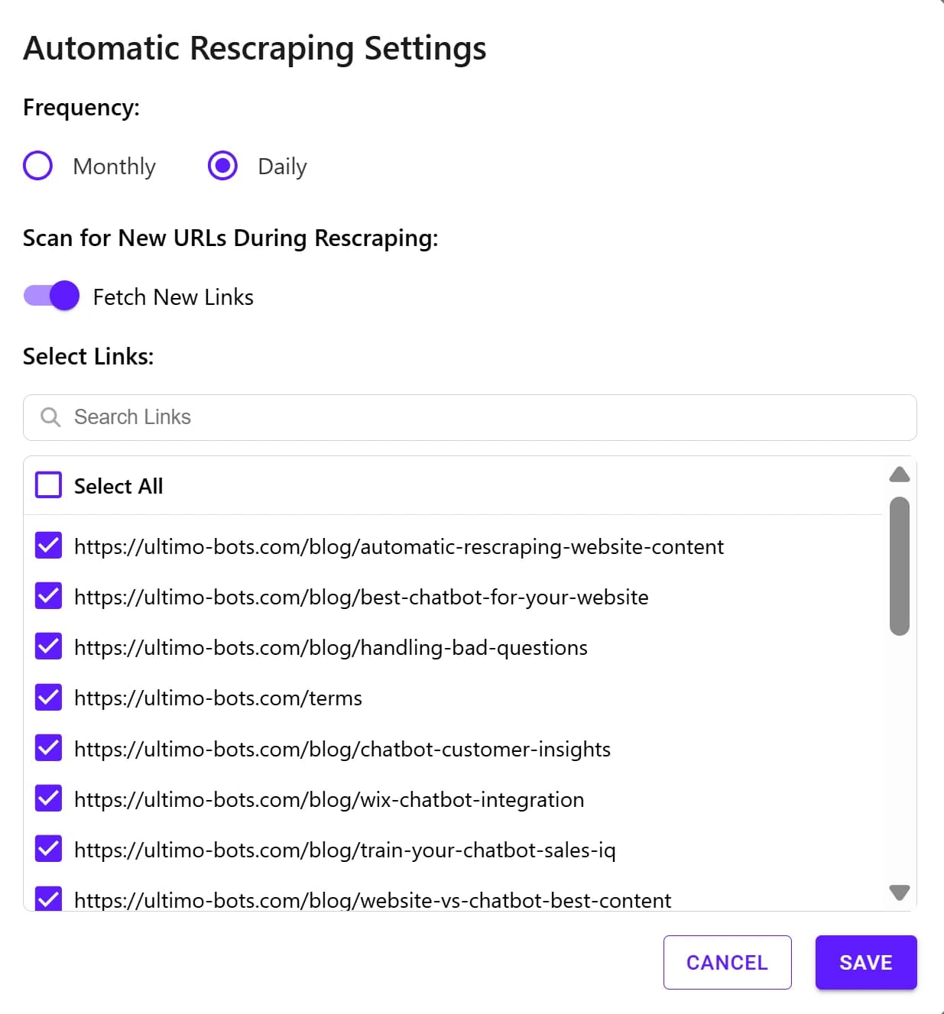Screen dimensions: 944x1014
Task: Click the scrollbar down arrow
Action: 900,893
